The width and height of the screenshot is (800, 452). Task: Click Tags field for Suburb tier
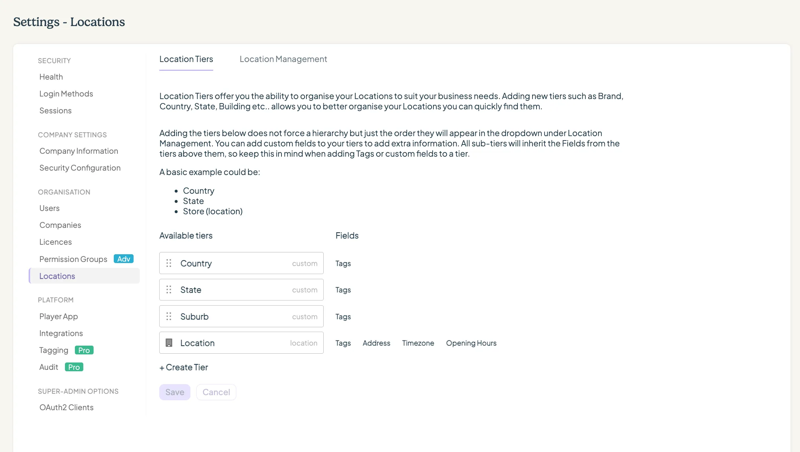(343, 317)
